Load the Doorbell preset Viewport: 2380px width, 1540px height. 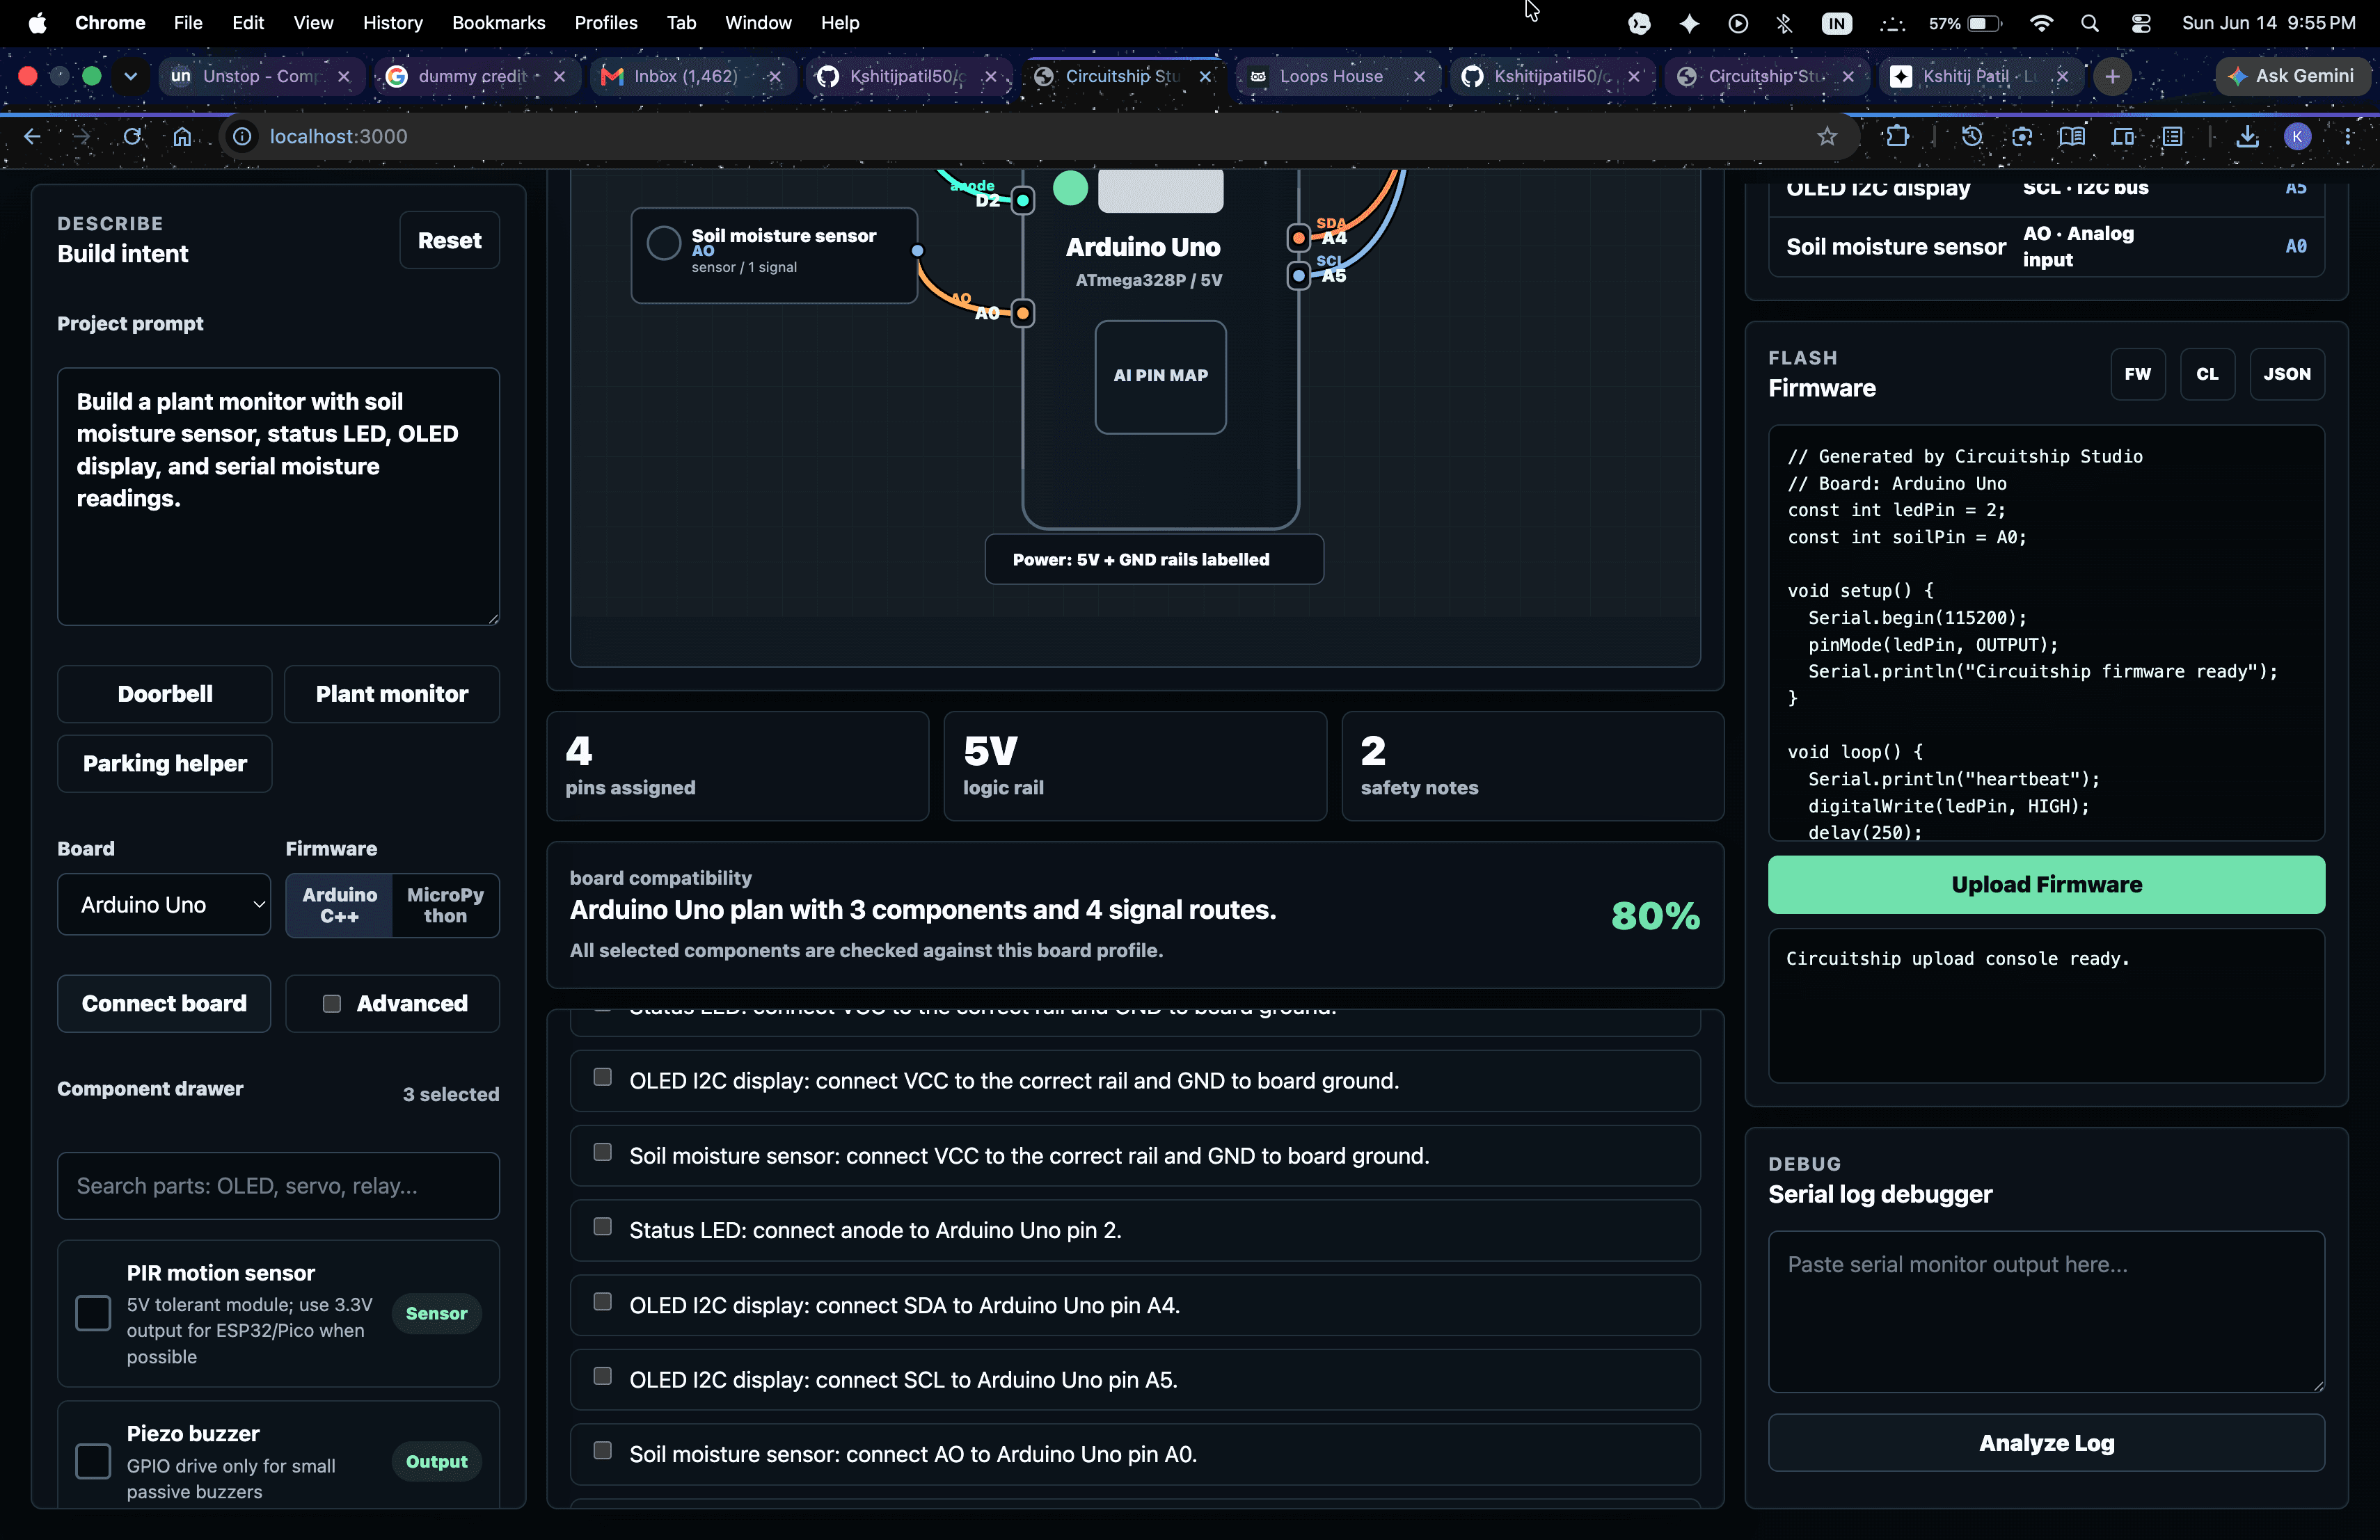164,693
